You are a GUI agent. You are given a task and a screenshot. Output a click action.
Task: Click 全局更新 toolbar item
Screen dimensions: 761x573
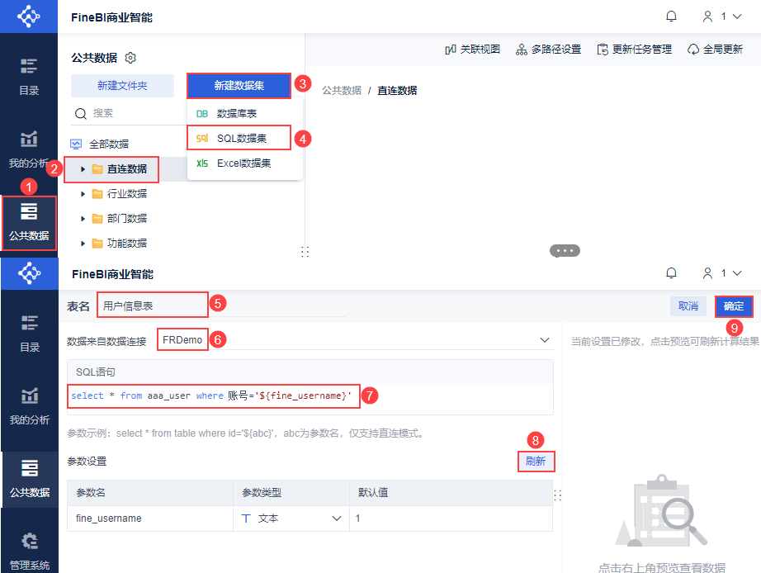(715, 49)
